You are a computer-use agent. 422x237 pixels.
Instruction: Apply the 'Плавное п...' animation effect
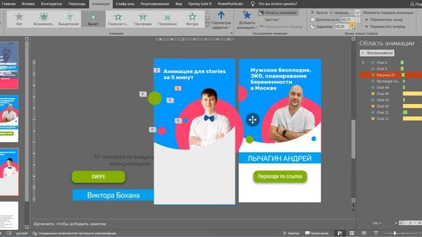point(118,19)
